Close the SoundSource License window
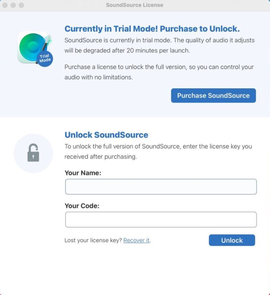 point(5,5)
